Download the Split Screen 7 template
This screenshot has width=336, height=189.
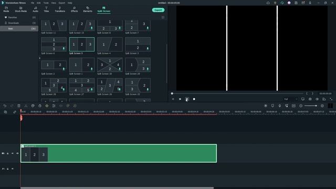coord(148,28)
